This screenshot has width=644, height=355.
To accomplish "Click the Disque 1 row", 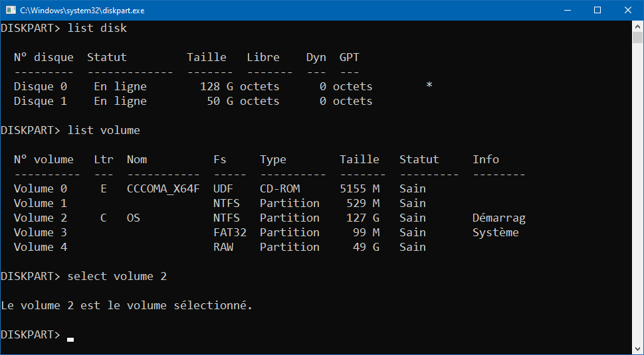I will 193,102.
